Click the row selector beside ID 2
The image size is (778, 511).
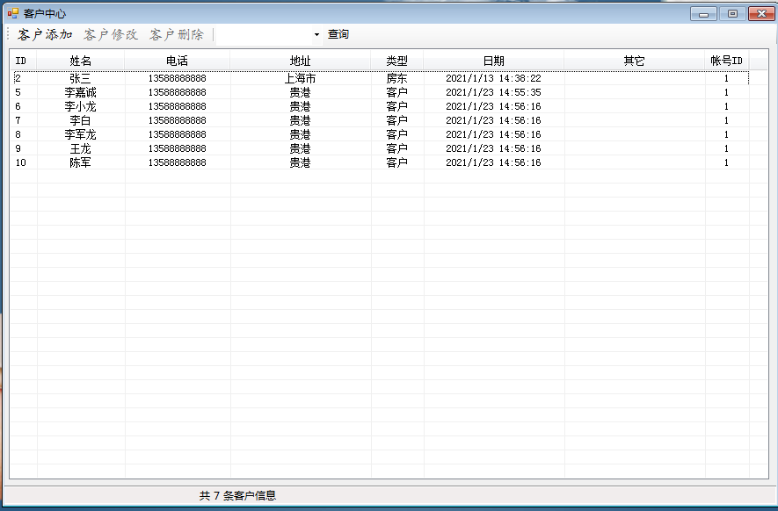coord(7,77)
